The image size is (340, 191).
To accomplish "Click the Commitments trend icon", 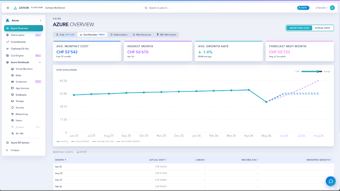I will (x=8, y=42).
